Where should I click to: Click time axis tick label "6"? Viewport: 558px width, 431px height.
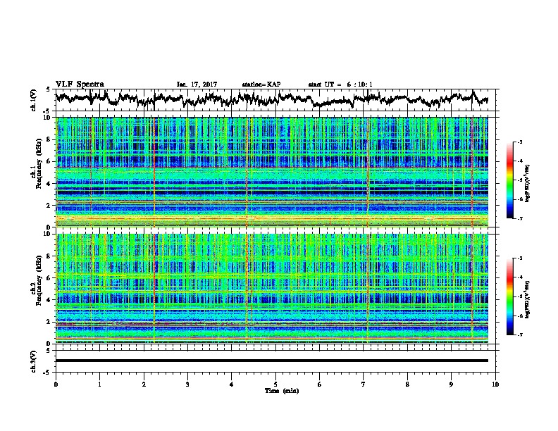click(320, 384)
